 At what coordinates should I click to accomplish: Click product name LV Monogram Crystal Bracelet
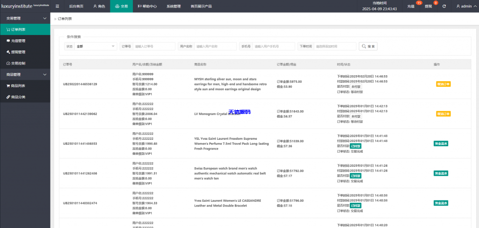click(217, 114)
